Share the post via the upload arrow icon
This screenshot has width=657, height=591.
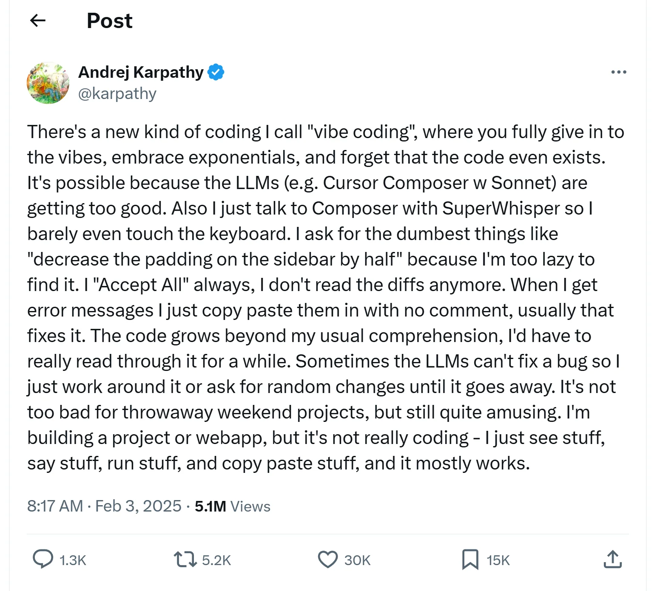[x=612, y=559]
